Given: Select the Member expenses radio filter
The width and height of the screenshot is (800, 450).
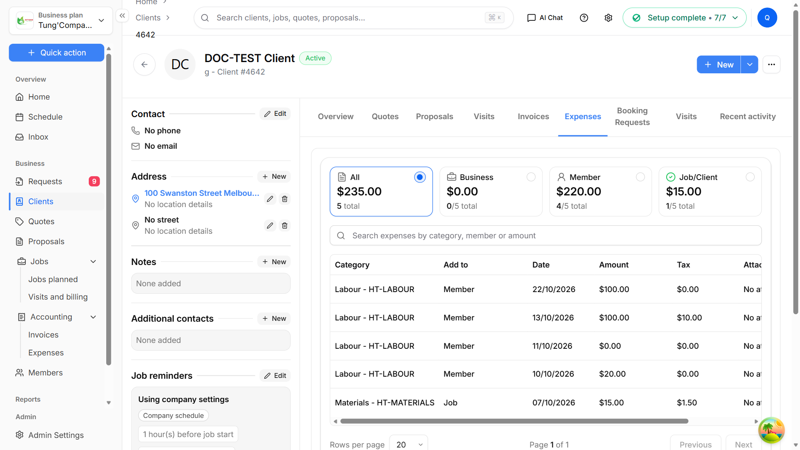Looking at the screenshot, I should coord(640,177).
